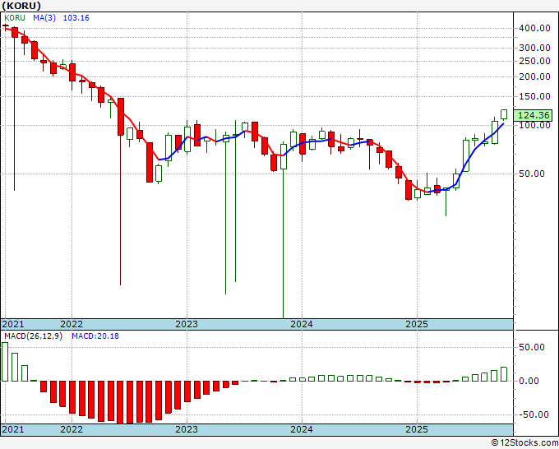Click the 200.00 price axis label

click(534, 76)
